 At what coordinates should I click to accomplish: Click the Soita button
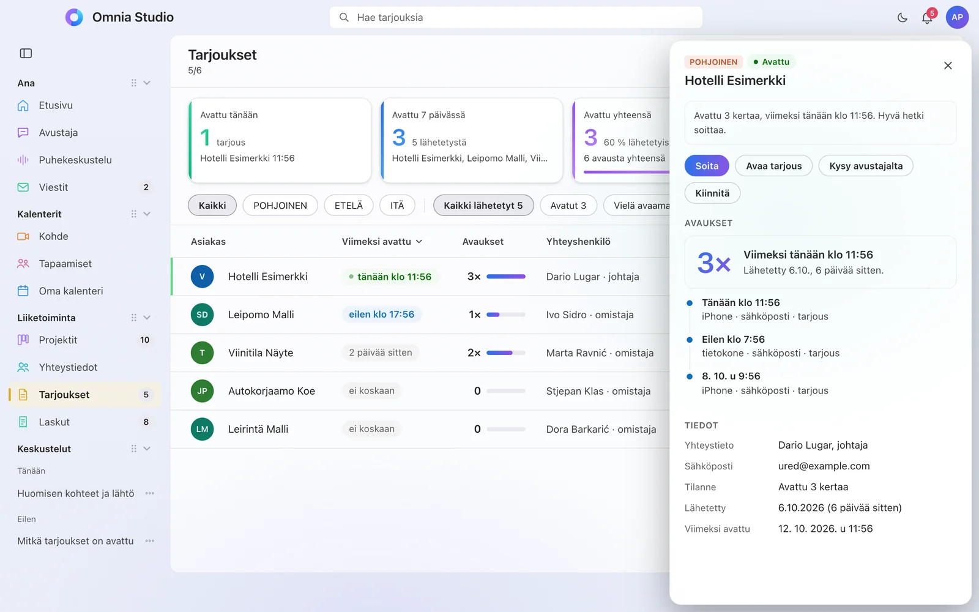pos(707,166)
